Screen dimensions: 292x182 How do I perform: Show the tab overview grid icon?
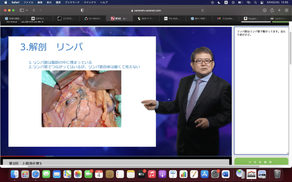coord(287,10)
